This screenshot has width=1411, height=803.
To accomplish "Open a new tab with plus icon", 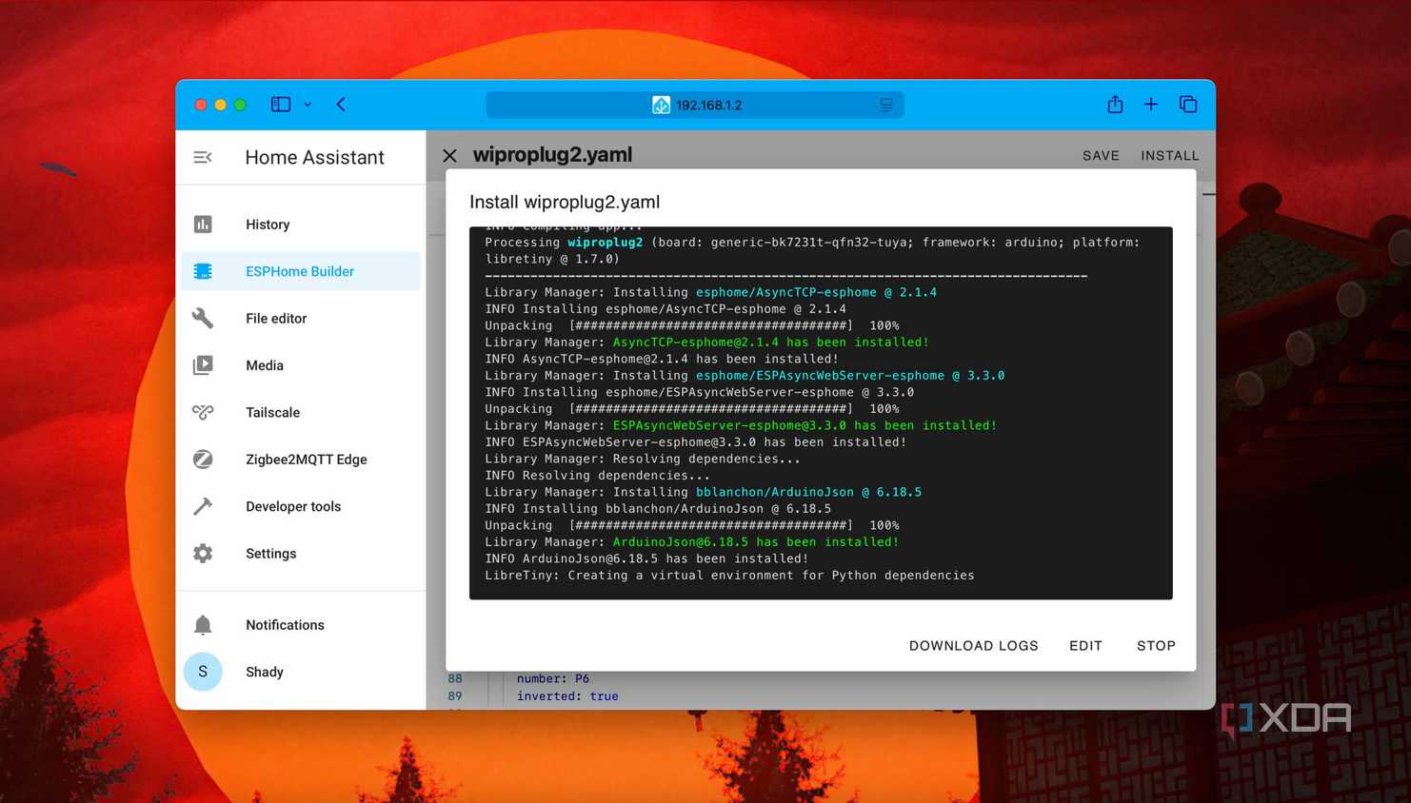I will coord(1151,105).
